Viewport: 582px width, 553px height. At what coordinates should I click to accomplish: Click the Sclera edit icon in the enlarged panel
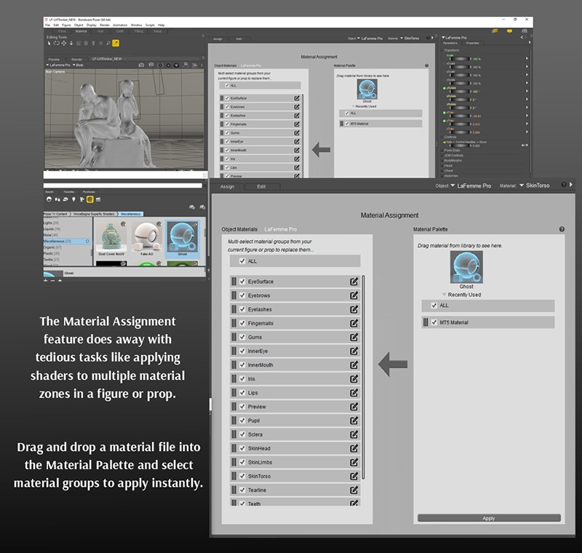coord(354,434)
